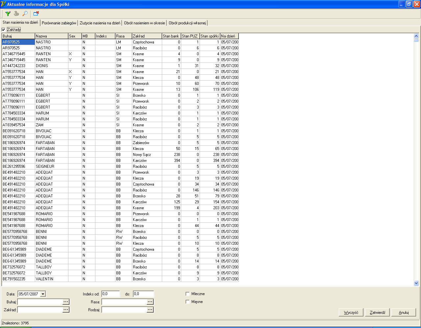Click the Wyczyść button

351,312
